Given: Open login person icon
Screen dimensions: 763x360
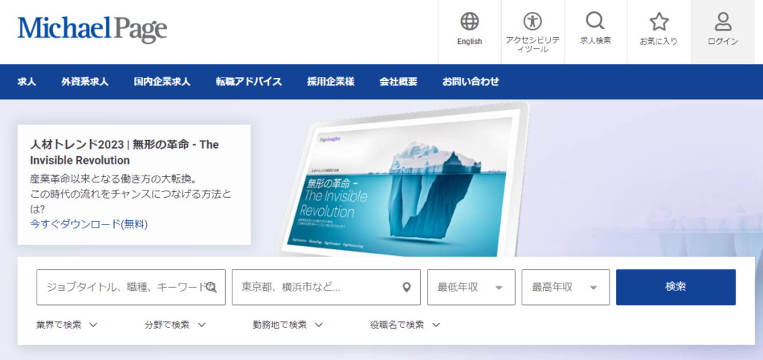Looking at the screenshot, I should [723, 22].
